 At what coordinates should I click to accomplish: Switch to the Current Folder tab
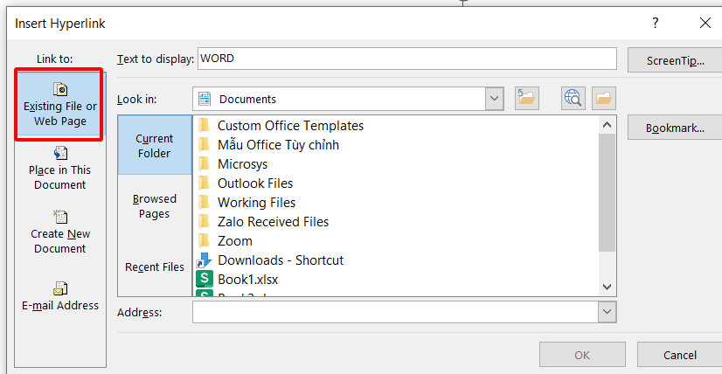(155, 145)
